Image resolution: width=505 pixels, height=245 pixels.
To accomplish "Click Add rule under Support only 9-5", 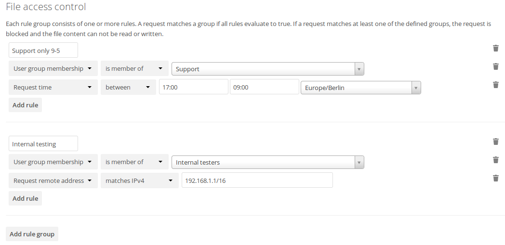I will click(25, 105).
